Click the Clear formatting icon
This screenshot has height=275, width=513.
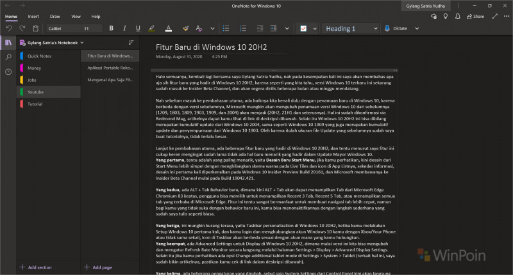click(x=199, y=28)
